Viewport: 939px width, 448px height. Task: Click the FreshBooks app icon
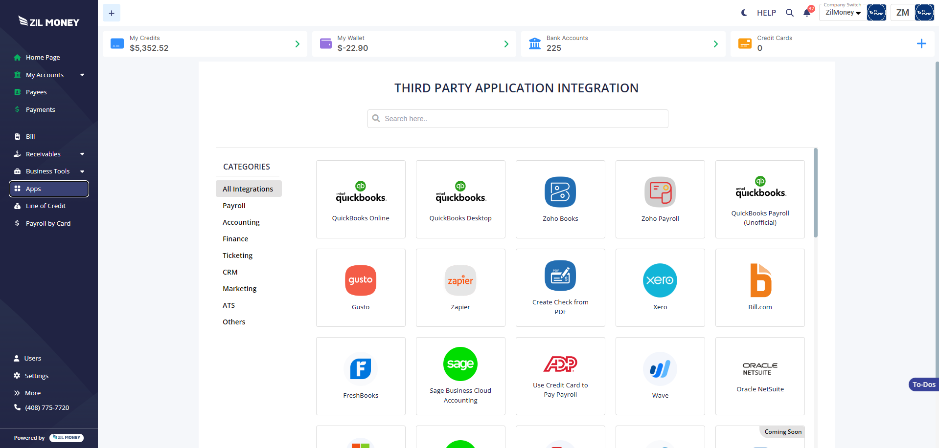(361, 369)
